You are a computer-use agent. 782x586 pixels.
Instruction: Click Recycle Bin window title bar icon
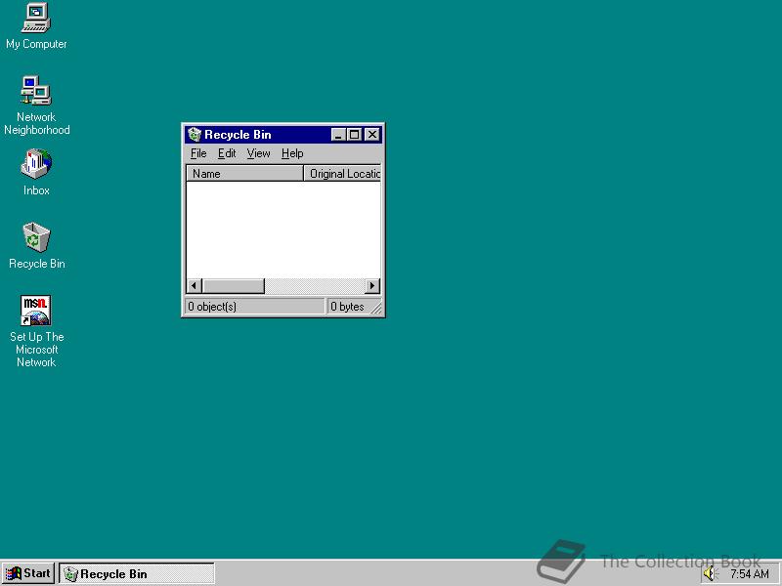pos(195,135)
